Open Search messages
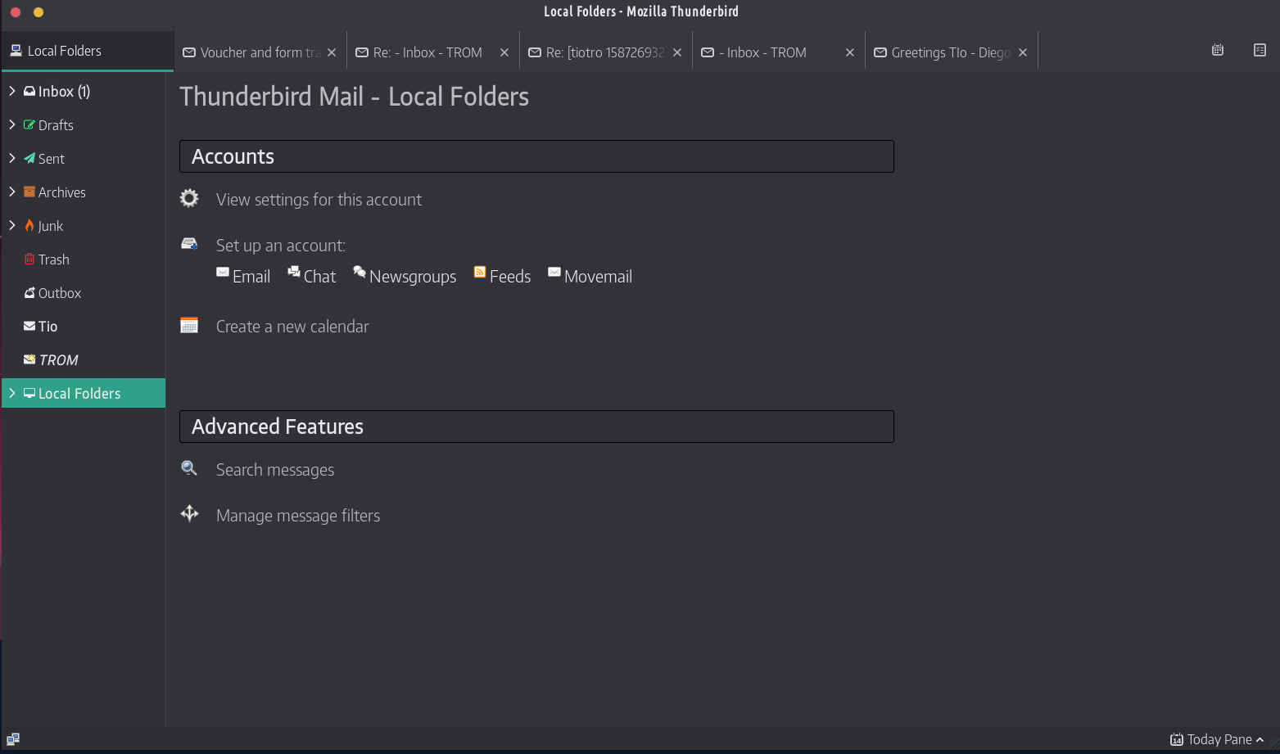This screenshot has height=754, width=1280. coord(275,470)
